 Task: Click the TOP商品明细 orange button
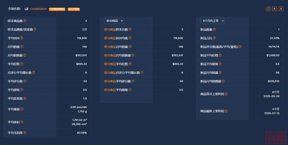57,9
